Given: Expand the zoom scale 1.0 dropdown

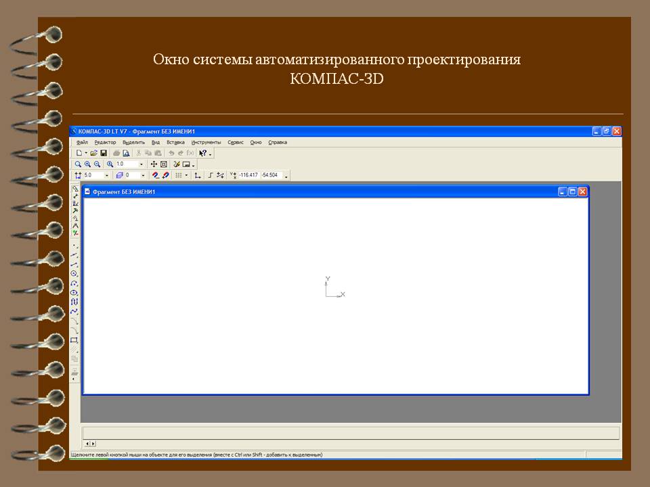Looking at the screenshot, I should pyautogui.click(x=141, y=164).
